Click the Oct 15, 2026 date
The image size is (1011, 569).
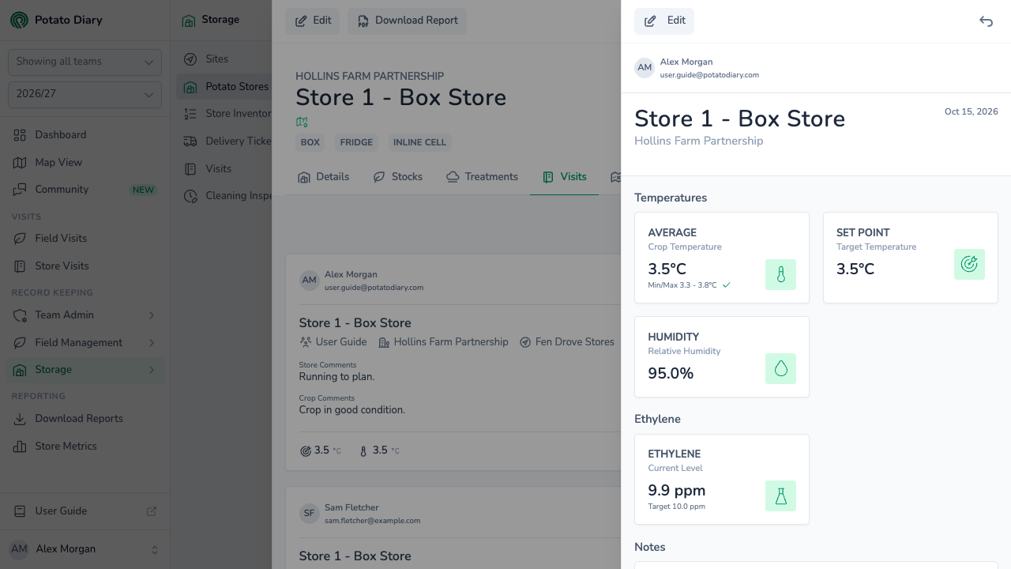pyautogui.click(x=972, y=112)
